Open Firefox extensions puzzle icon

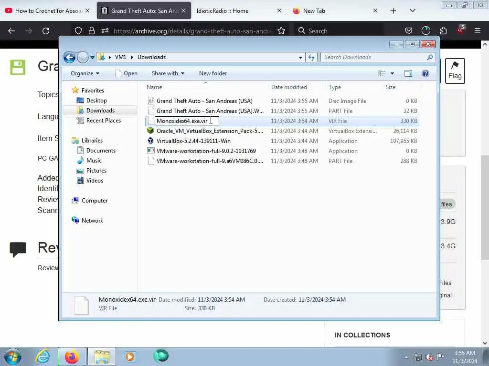[x=443, y=31]
